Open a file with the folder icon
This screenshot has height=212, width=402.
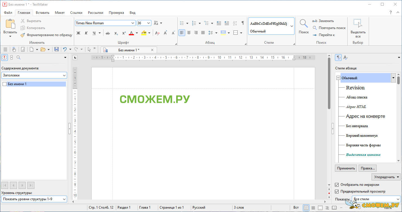point(43,49)
